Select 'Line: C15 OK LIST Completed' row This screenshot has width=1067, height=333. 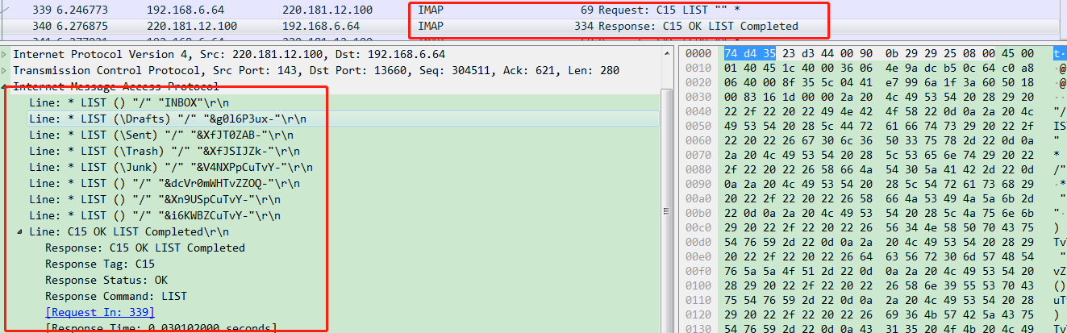click(331, 231)
